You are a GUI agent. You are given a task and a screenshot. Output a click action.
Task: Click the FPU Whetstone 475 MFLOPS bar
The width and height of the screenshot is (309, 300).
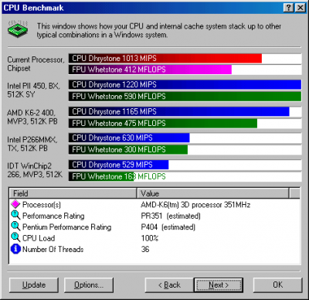click(163, 123)
